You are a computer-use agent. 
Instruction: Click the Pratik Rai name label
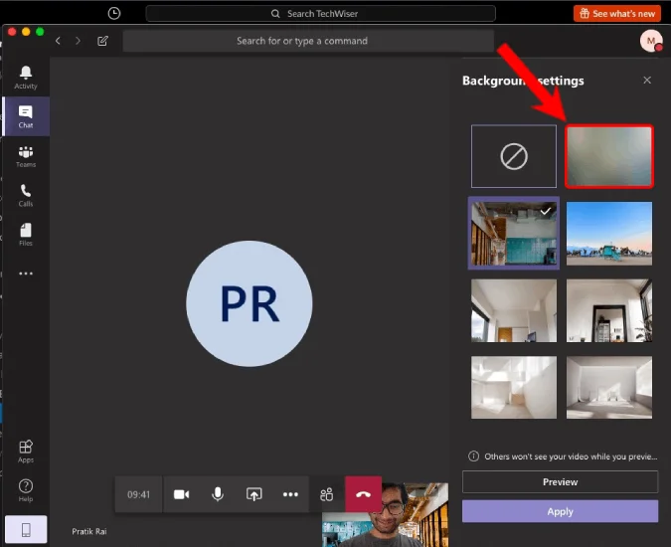pos(89,531)
